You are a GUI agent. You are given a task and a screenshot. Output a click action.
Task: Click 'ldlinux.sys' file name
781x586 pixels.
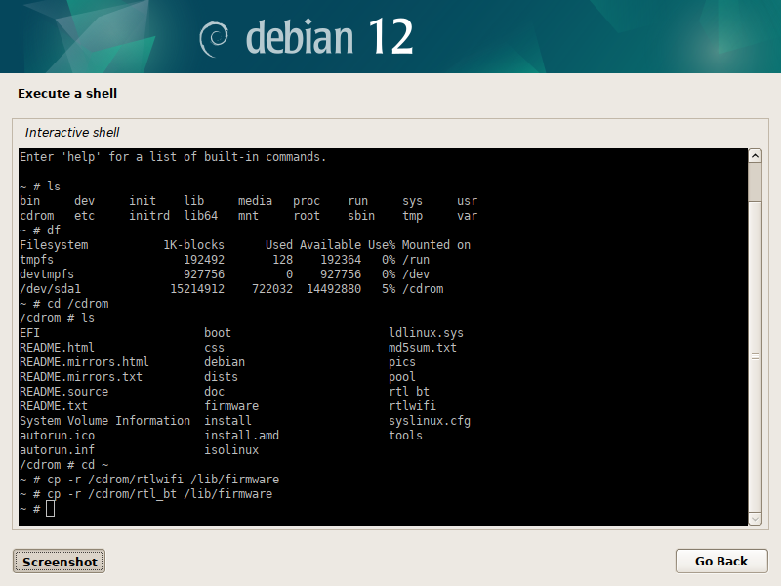(426, 332)
